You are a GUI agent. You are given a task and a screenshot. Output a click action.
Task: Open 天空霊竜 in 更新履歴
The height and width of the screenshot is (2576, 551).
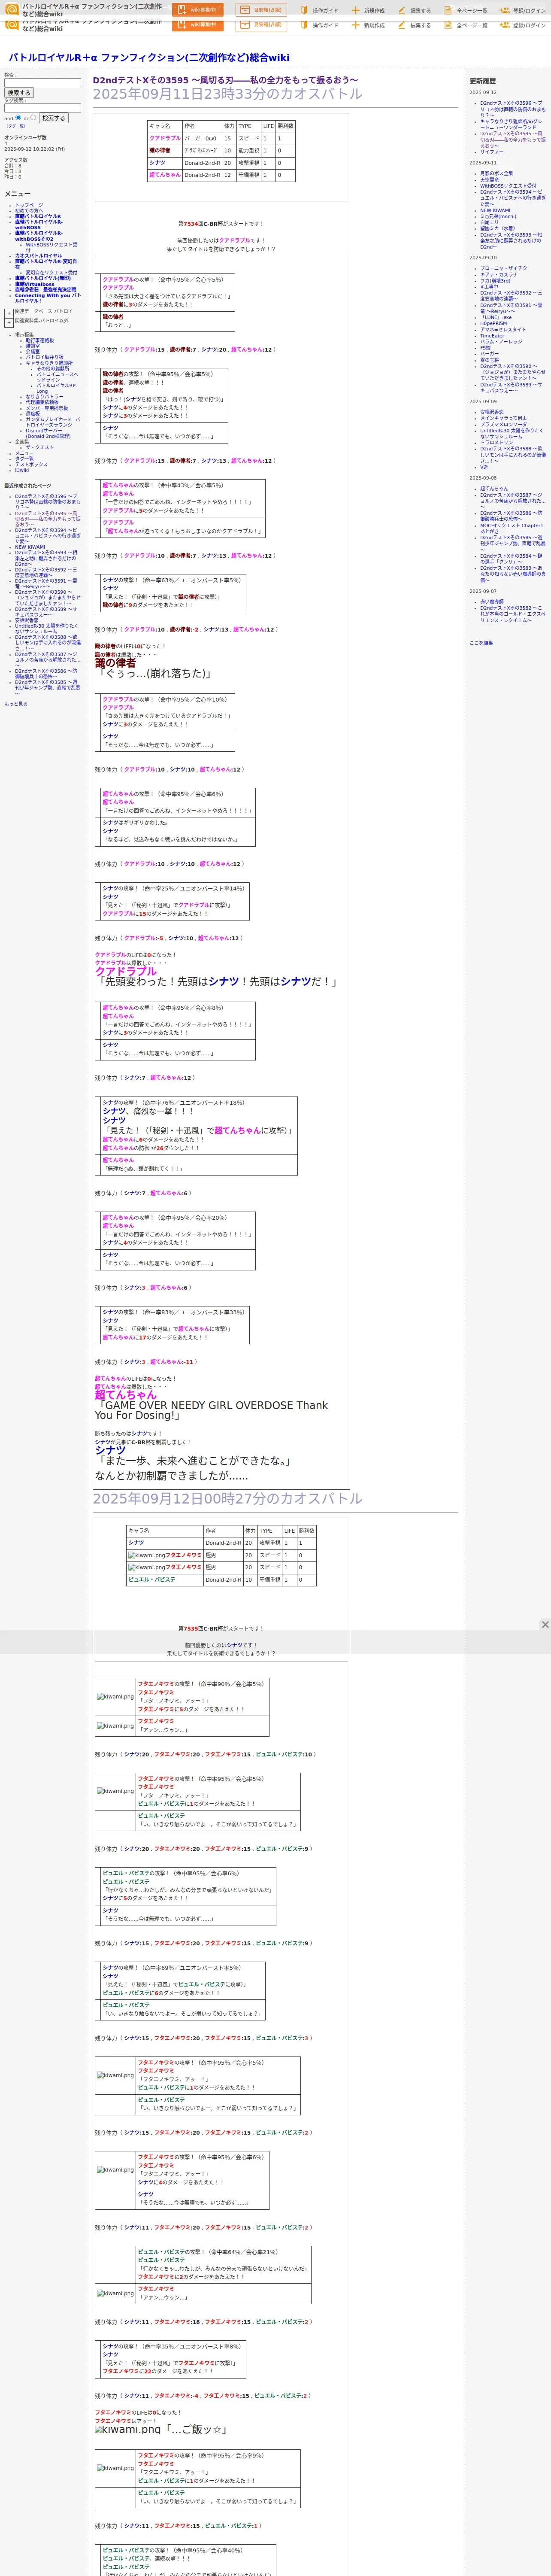[x=489, y=180]
